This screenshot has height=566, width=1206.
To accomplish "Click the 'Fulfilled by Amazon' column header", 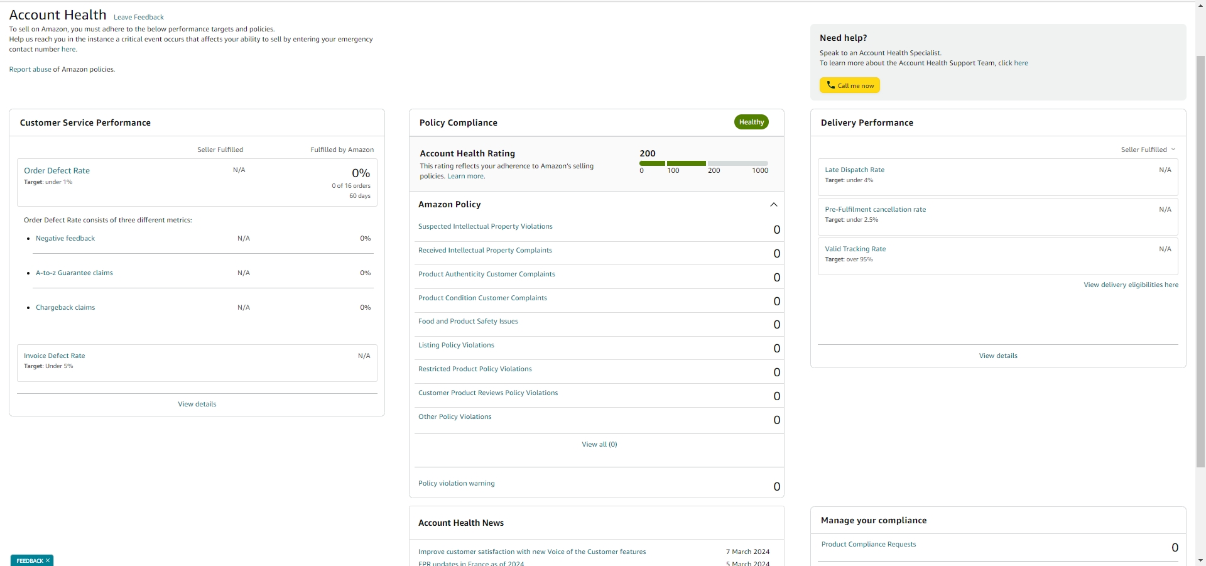I will 342,150.
